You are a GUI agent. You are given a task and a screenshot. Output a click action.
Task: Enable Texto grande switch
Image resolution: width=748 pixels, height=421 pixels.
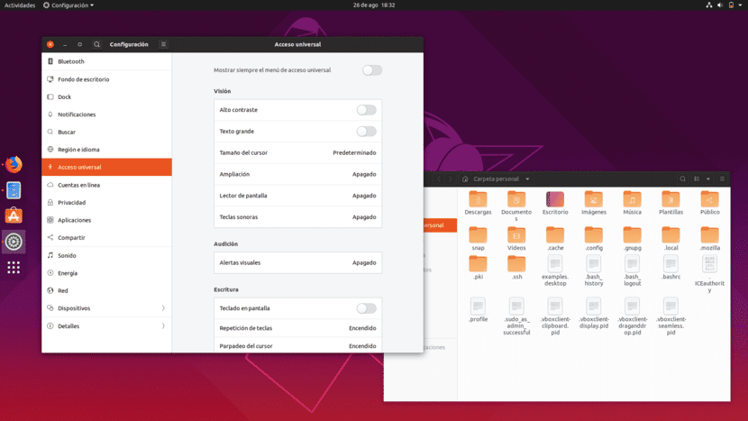click(367, 132)
